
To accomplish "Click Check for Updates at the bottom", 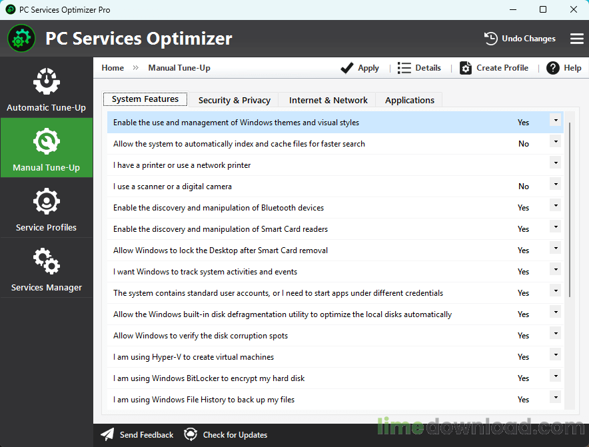I will 225,434.
